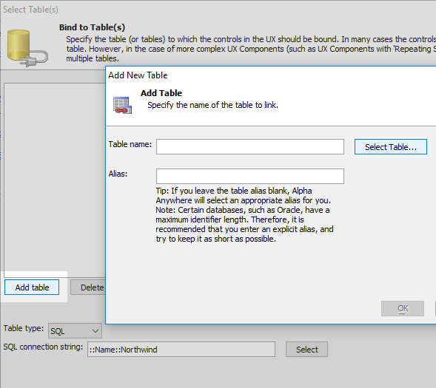Viewport: 436px width, 388px height.
Task: Open the Select Table... browser
Action: [x=390, y=147]
